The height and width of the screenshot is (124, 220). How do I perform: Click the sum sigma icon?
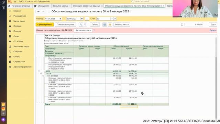point(182,24)
